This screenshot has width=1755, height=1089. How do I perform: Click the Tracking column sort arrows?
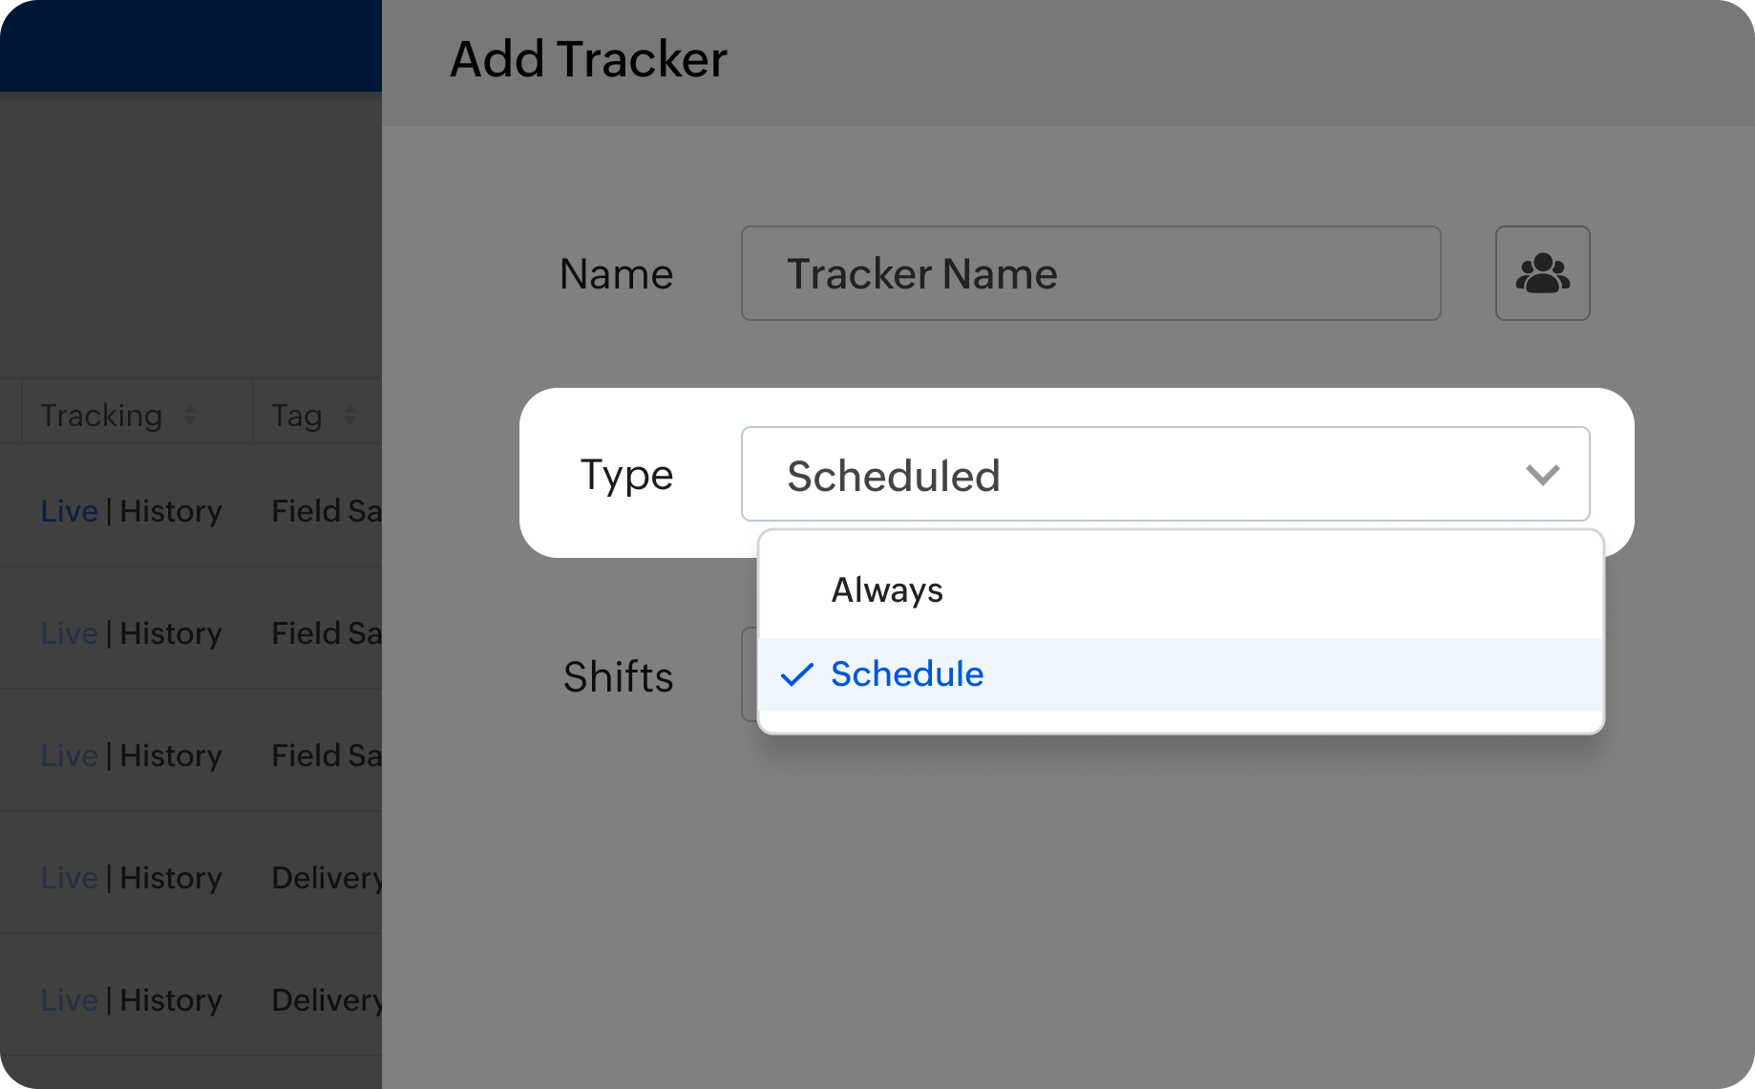[x=190, y=416]
